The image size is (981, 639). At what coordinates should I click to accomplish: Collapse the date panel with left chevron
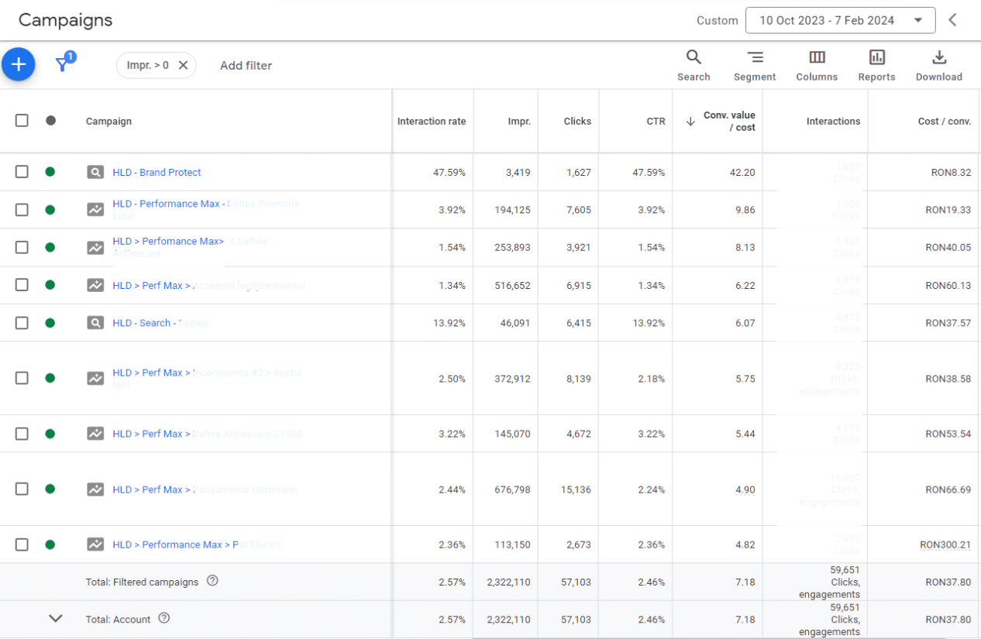953,21
